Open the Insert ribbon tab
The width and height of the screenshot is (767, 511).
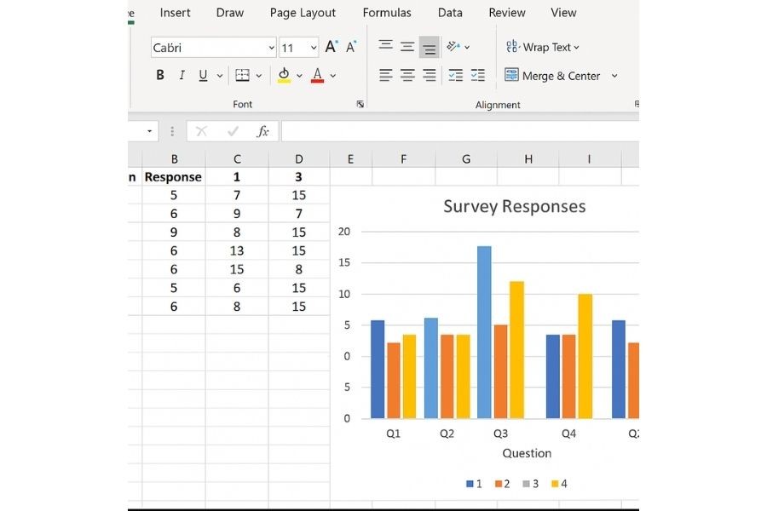pyautogui.click(x=175, y=13)
